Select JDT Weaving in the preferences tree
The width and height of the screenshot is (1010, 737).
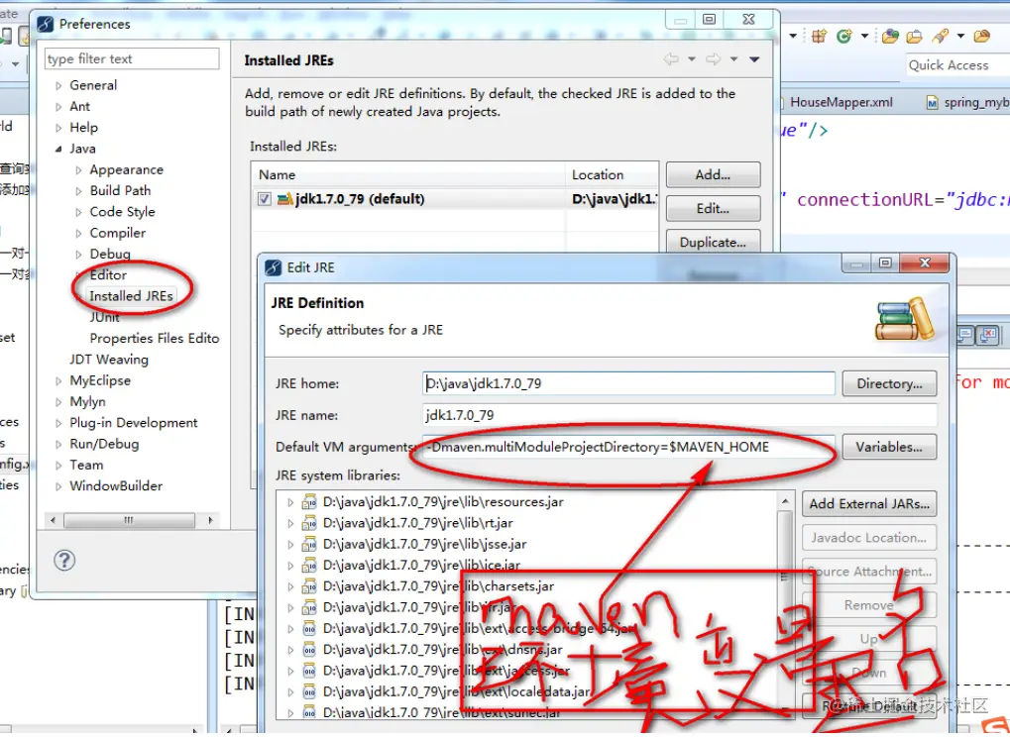click(109, 360)
